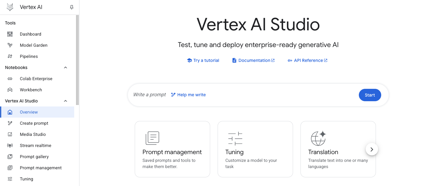The image size is (438, 186).
Task: Click the Documentation page icon
Action: pyautogui.click(x=234, y=60)
